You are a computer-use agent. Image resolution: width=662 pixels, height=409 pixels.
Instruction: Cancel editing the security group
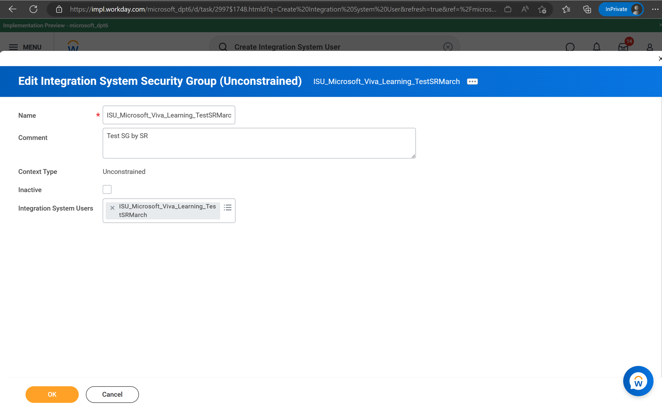112,394
